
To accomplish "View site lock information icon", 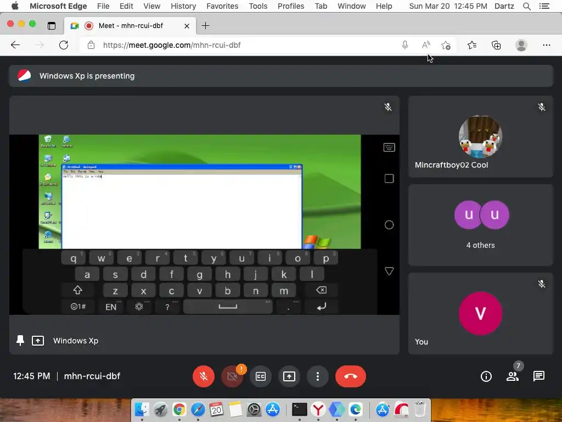I will (91, 45).
